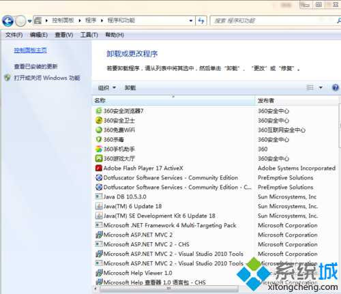Select the 360安全卫士 icon
The image size is (341, 294).
[99, 120]
